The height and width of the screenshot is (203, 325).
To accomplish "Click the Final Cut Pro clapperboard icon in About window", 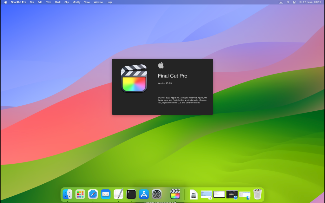I will tap(134, 78).
